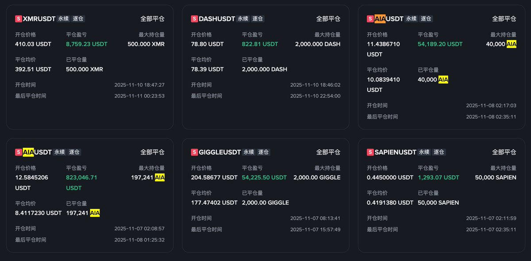Click S badge on AIAUSDT card holding 40,000 AIA
The width and height of the screenshot is (531, 261).
[x=370, y=19]
